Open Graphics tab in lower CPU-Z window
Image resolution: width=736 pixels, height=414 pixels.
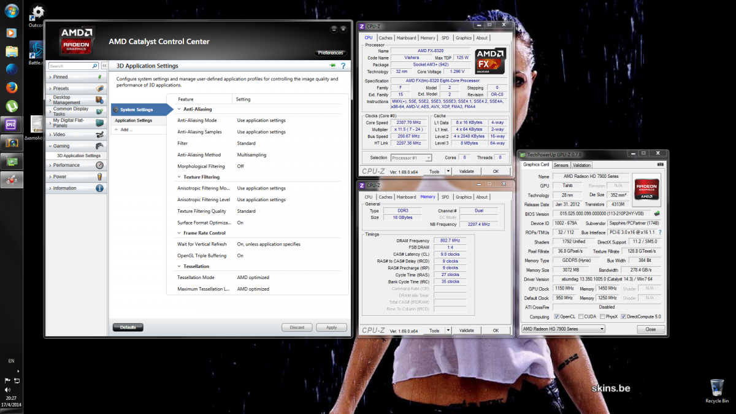click(x=464, y=197)
